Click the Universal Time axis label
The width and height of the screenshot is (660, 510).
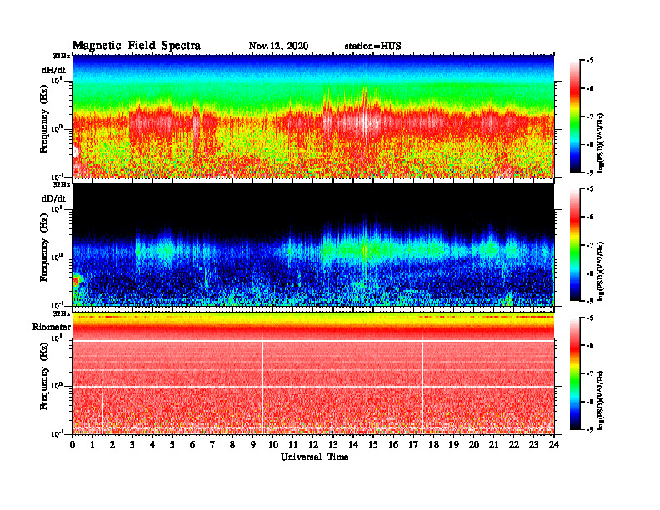coord(314,457)
